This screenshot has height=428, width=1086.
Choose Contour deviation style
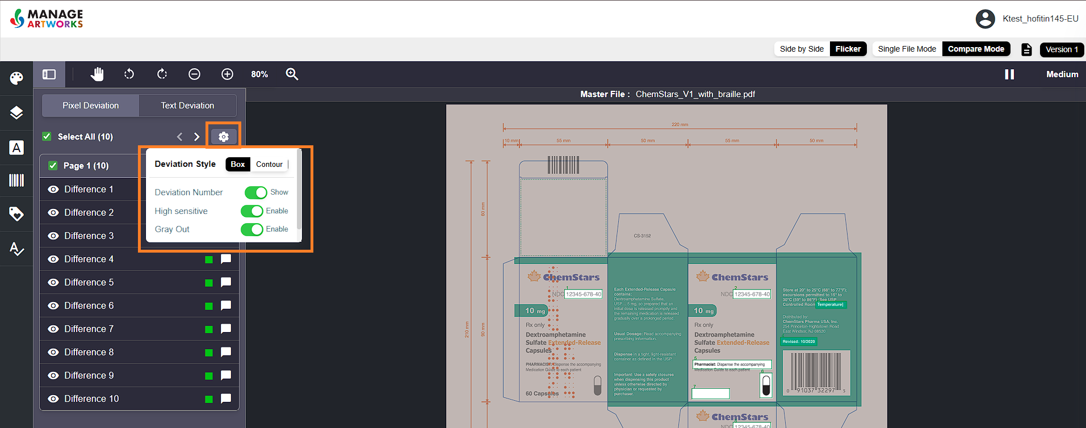click(269, 164)
